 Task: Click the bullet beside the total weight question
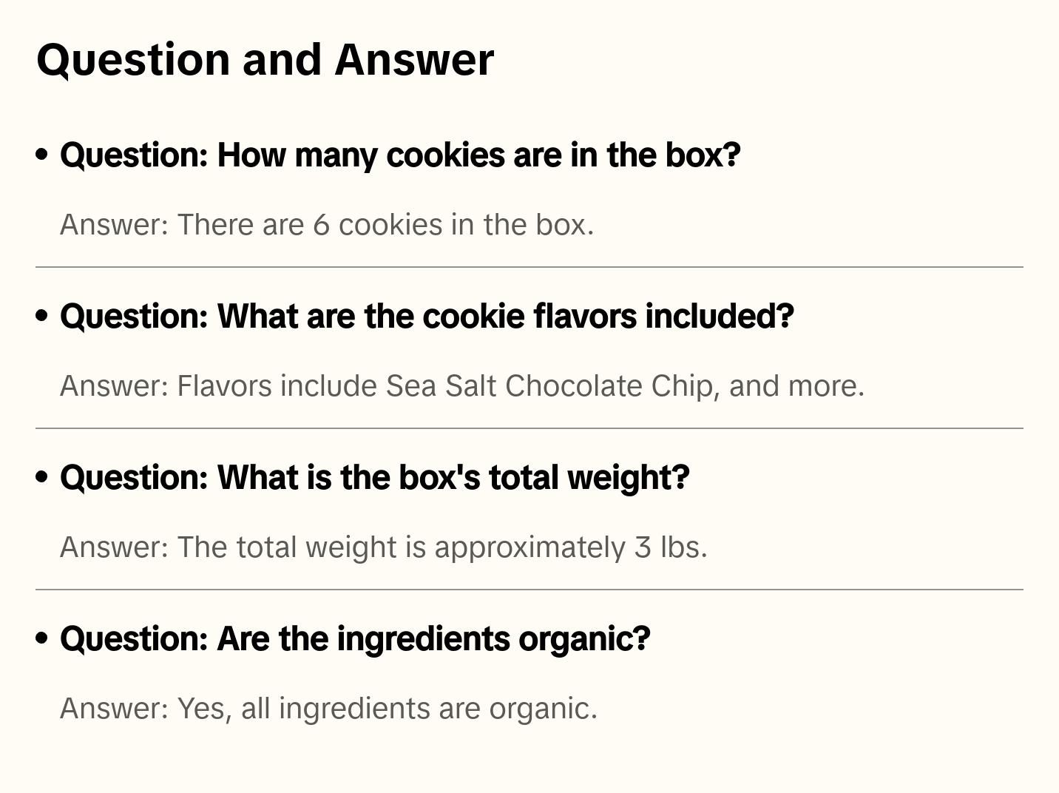click(42, 477)
